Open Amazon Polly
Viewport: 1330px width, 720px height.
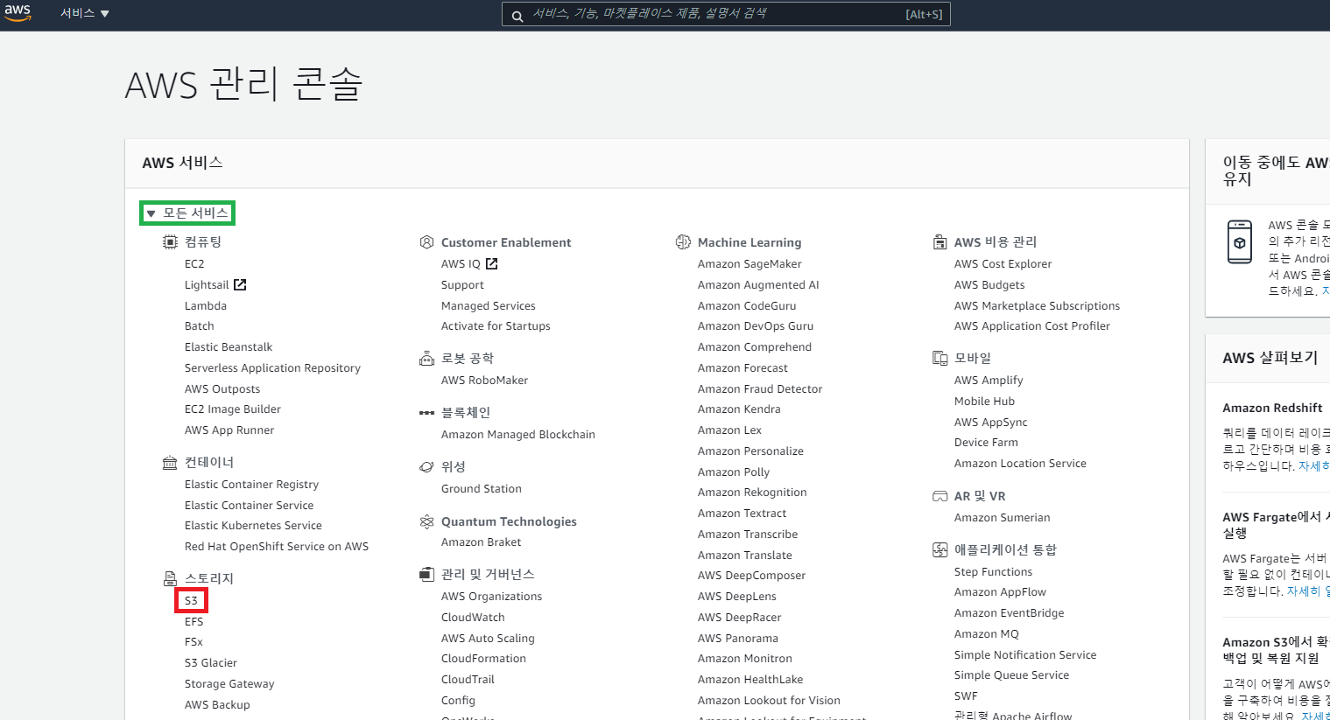click(734, 472)
